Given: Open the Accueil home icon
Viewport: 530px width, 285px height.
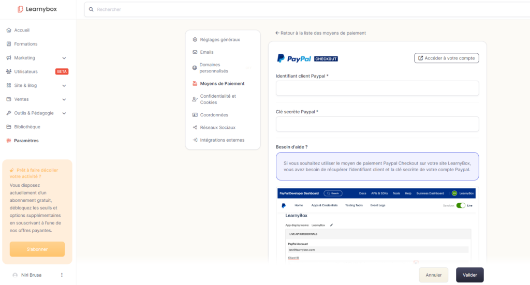Looking at the screenshot, I should click(x=9, y=30).
